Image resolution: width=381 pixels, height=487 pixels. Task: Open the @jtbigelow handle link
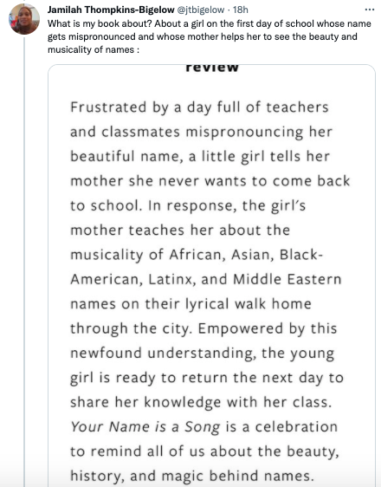tap(200, 10)
